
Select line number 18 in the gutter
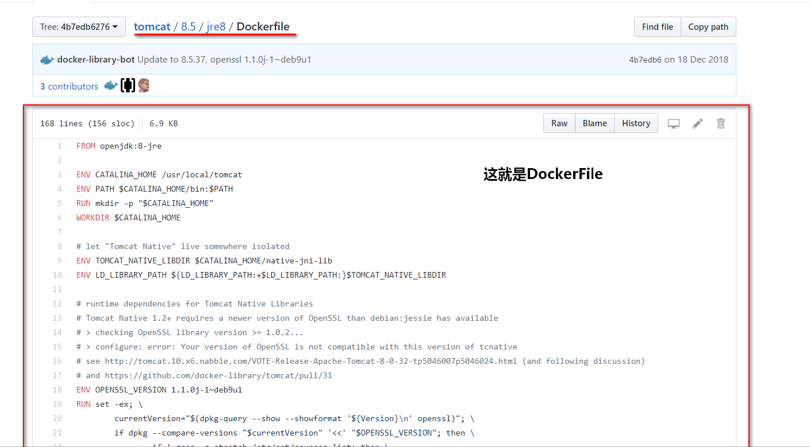(x=57, y=389)
